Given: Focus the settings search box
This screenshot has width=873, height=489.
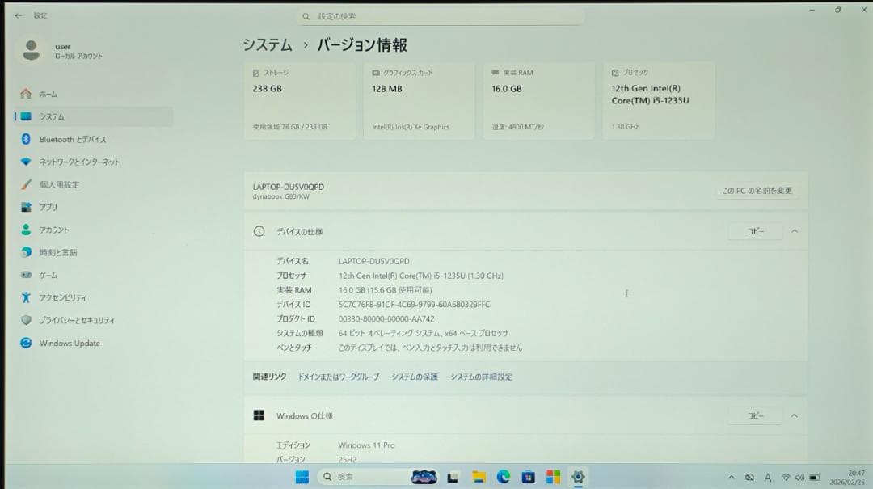Looking at the screenshot, I should click(440, 16).
